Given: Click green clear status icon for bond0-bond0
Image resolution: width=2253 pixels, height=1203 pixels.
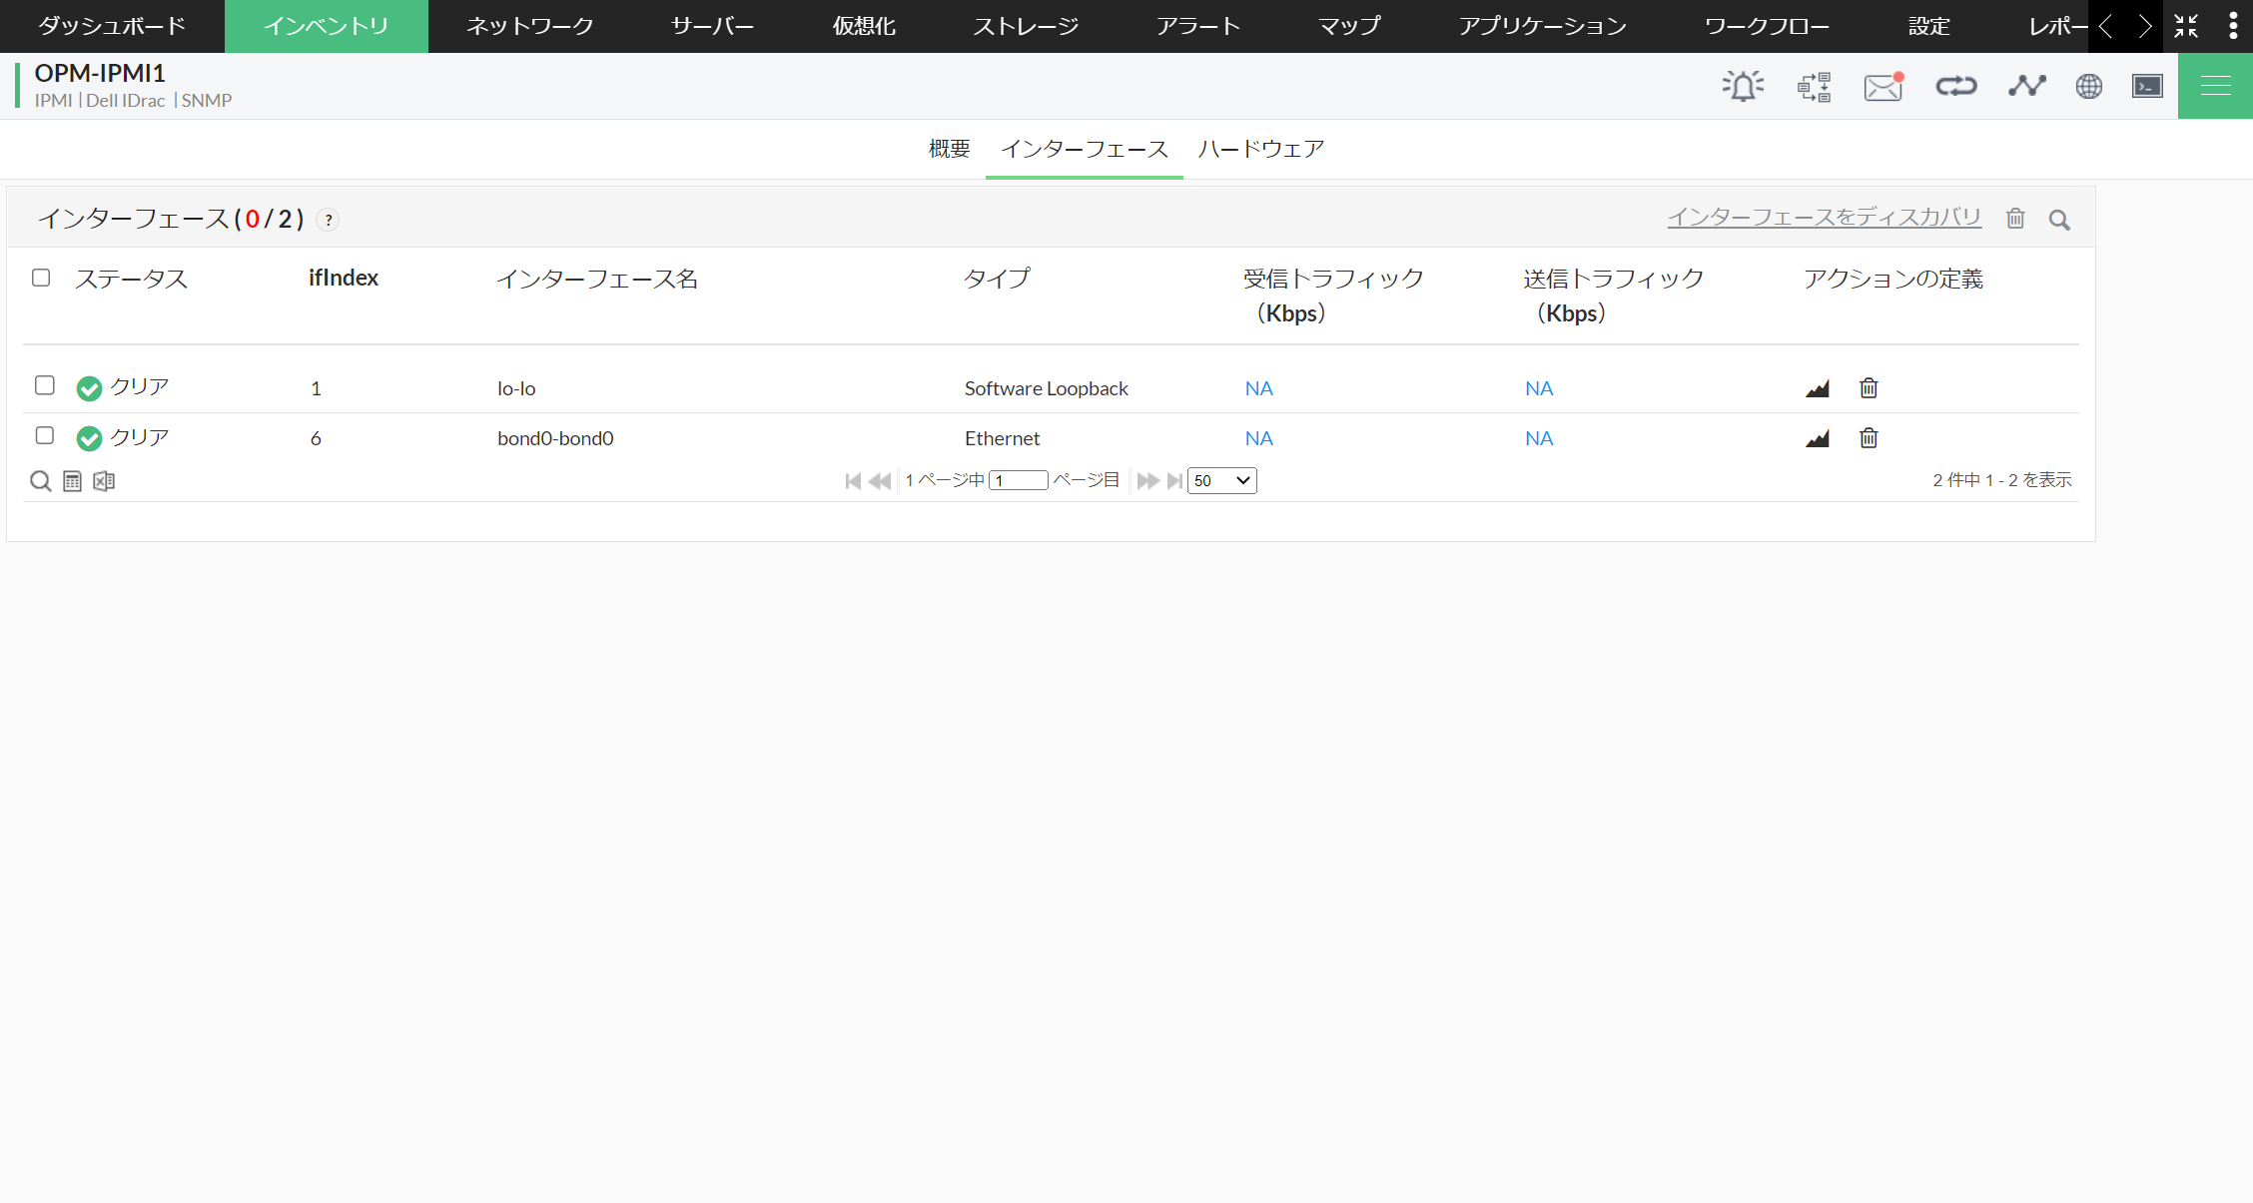Looking at the screenshot, I should tap(89, 438).
